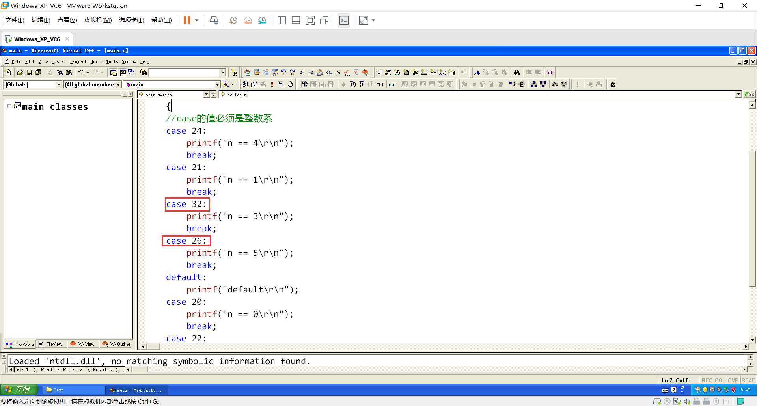Open the WizardBar actions dropdown arrow
Screen dimensions: 757x406
(x=233, y=84)
